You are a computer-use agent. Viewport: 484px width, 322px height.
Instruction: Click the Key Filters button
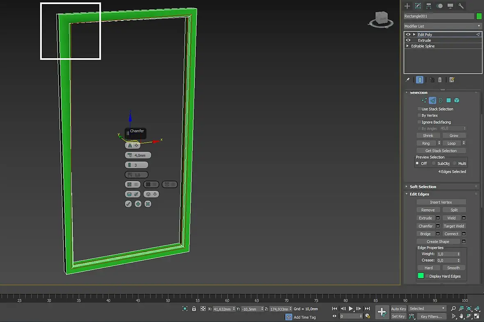click(431, 316)
